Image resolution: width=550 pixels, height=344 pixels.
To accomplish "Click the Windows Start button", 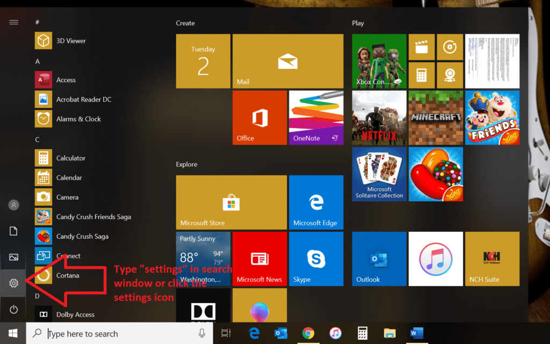I will coord(12,333).
